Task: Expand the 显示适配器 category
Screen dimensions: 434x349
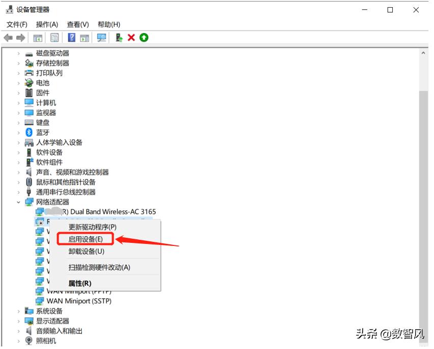Action: [19, 321]
